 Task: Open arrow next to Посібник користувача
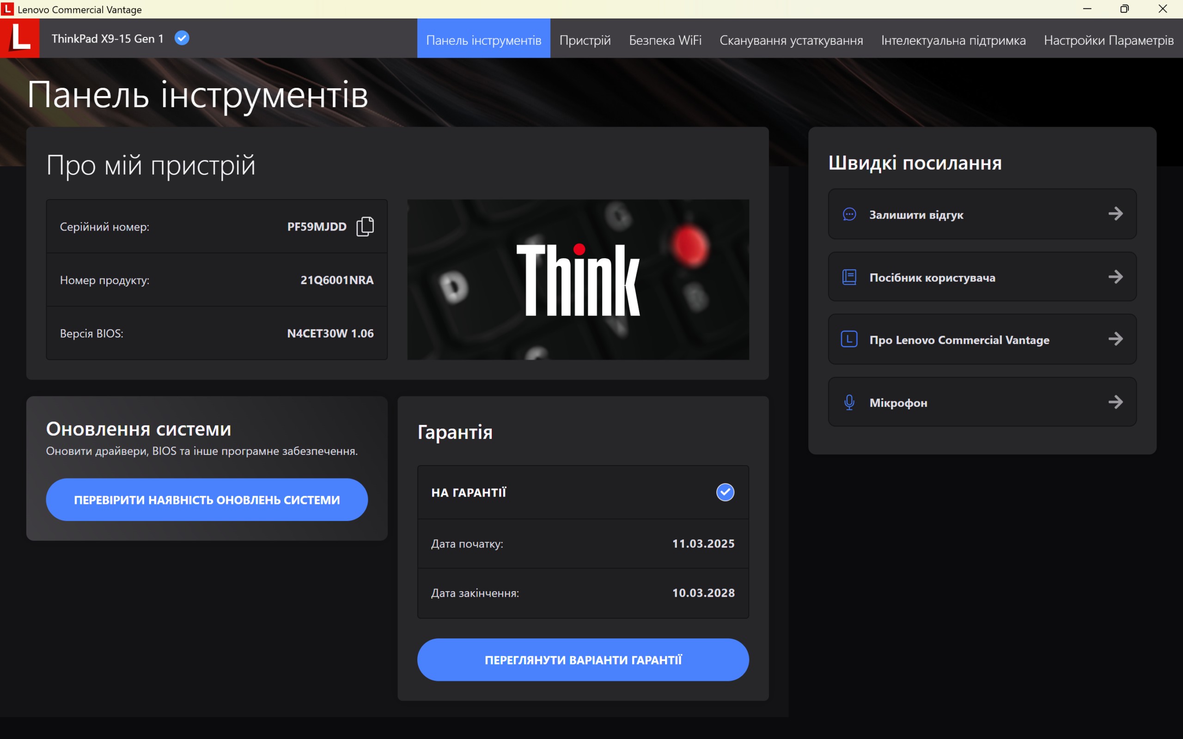1115,277
